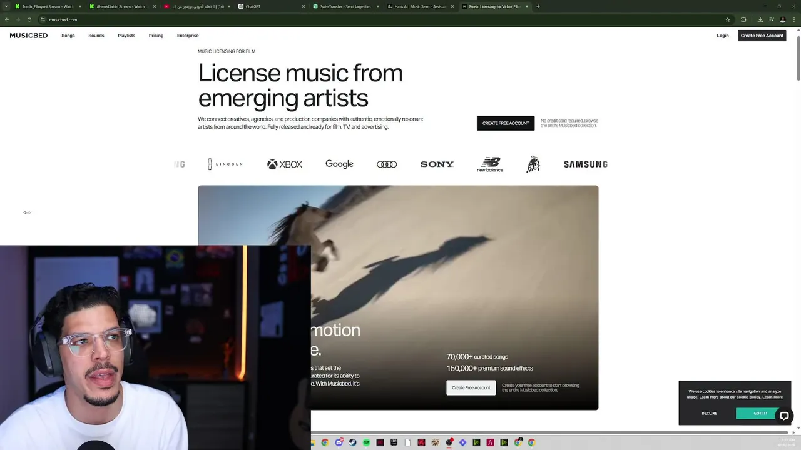Open the taskbar clock and date
The height and width of the screenshot is (450, 801).
(x=787, y=442)
